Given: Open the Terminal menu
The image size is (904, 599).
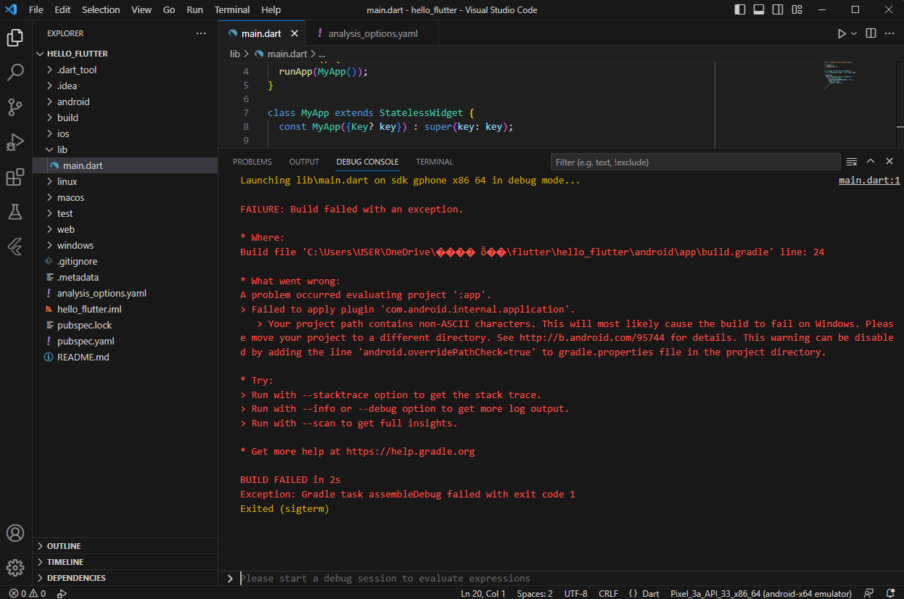Looking at the screenshot, I should (232, 9).
